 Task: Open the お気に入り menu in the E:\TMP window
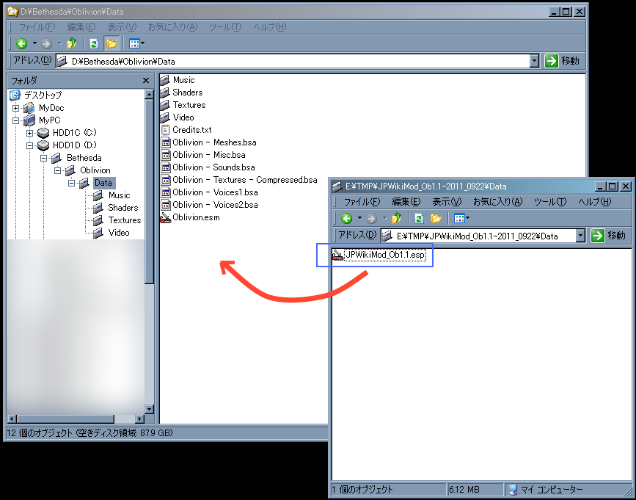point(497,202)
